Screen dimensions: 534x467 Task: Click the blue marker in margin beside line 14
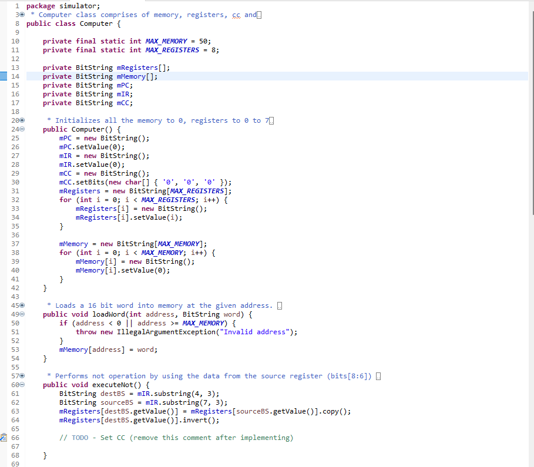[4, 76]
